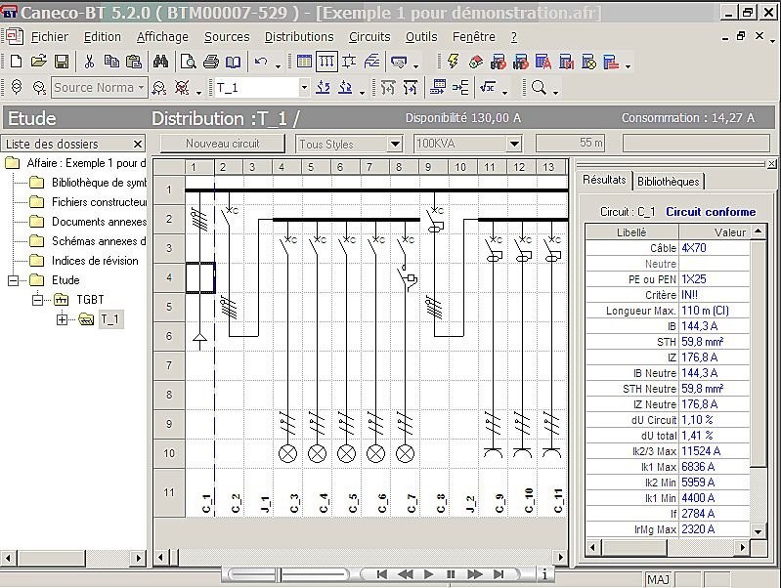This screenshot has width=781, height=588.
Task: Click the info i button by the playback bar
Action: tap(544, 574)
